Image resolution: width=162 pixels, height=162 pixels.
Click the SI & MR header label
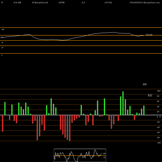pos(17,3)
